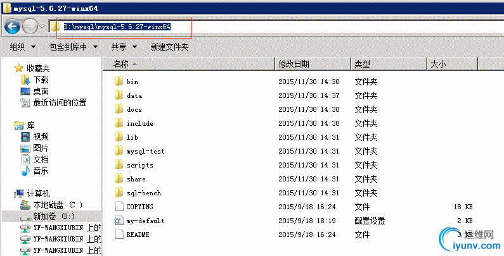Select the lib folder icon
504x256 pixels.
(119, 137)
